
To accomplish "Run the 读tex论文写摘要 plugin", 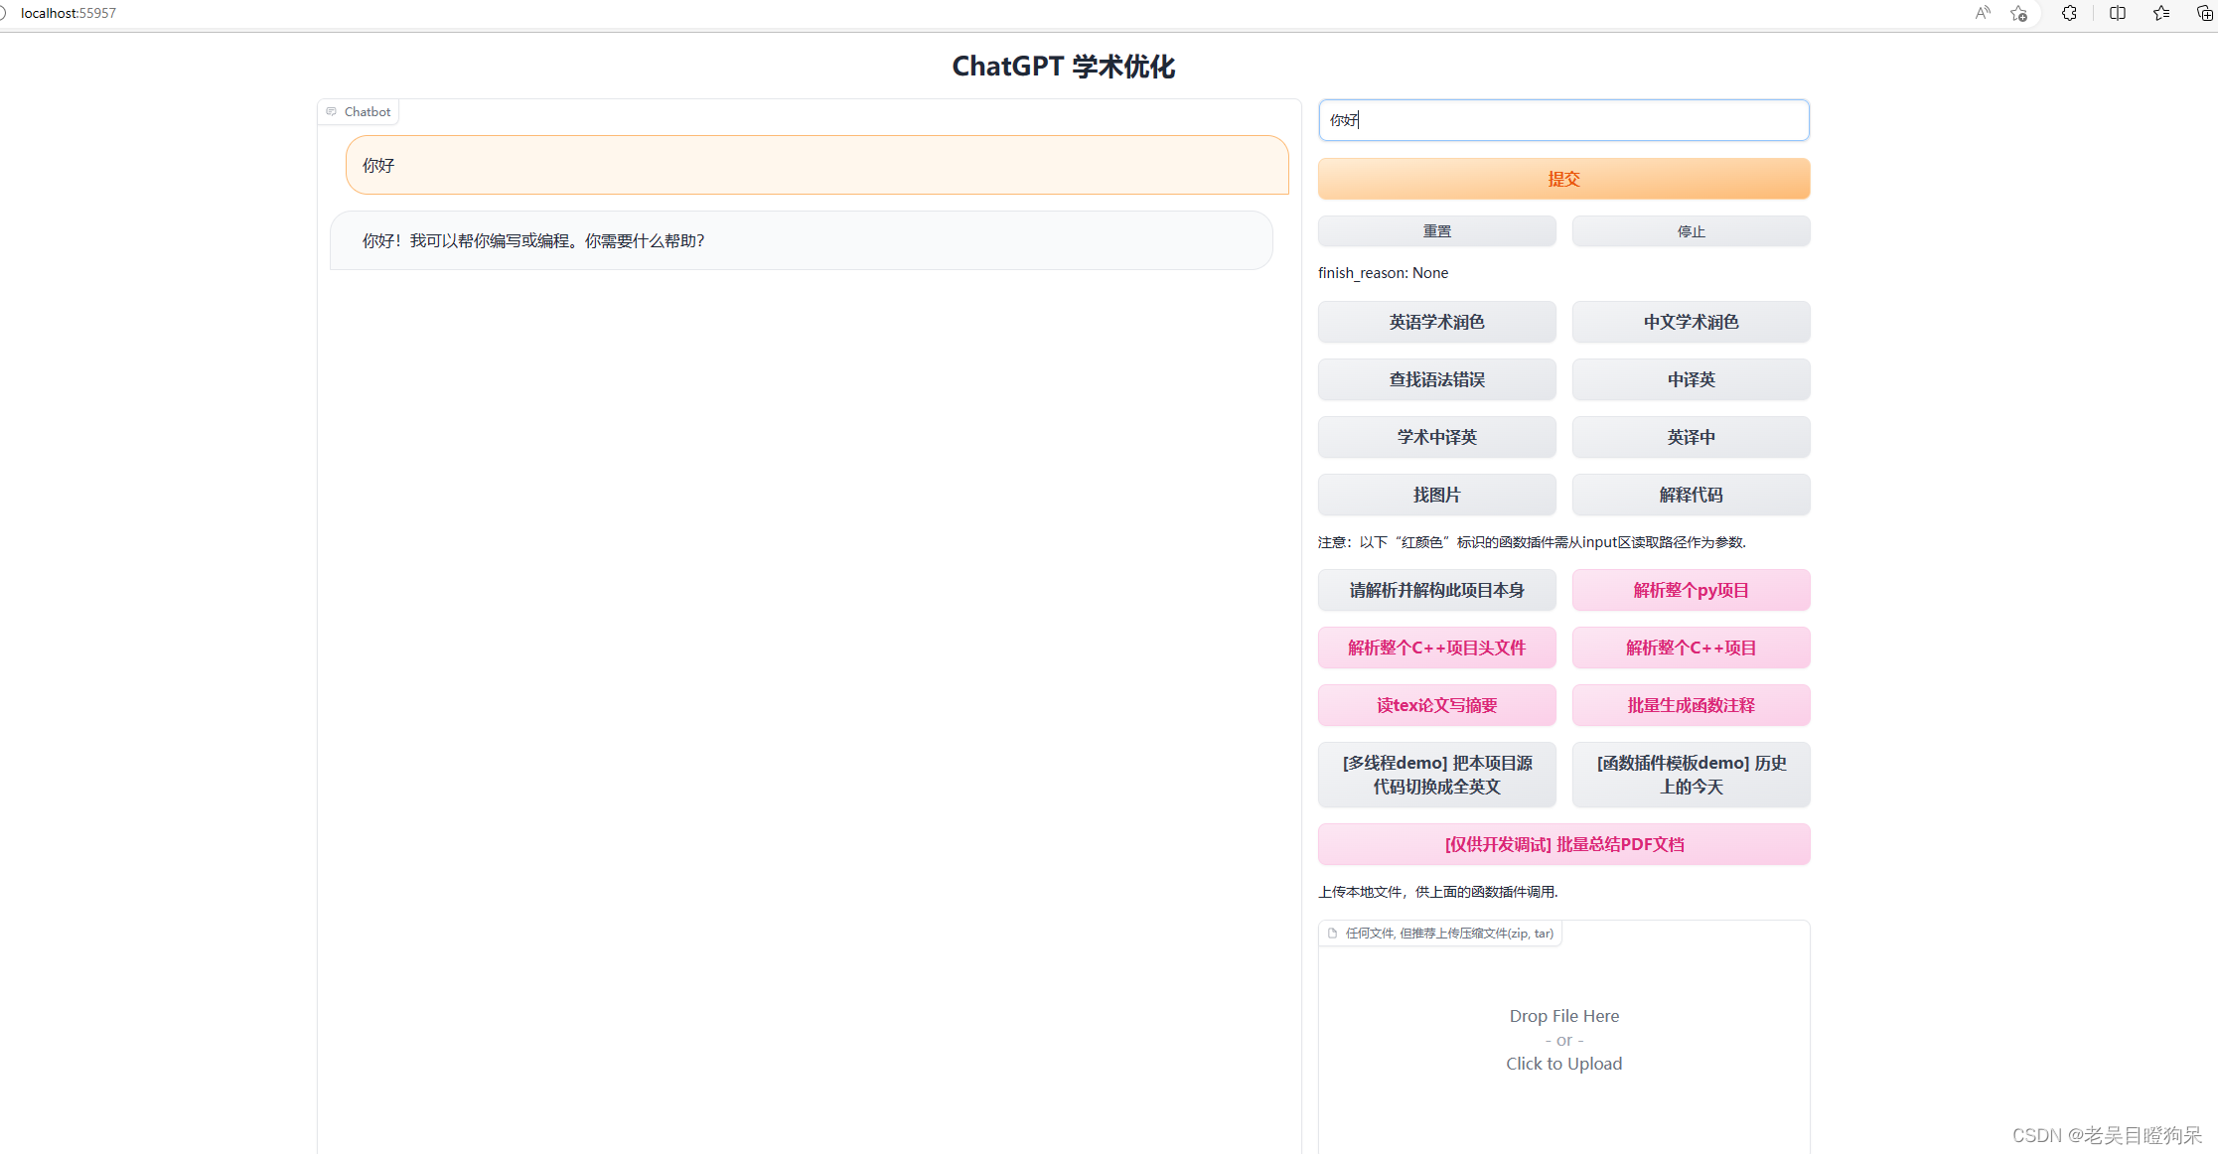I will (x=1436, y=705).
